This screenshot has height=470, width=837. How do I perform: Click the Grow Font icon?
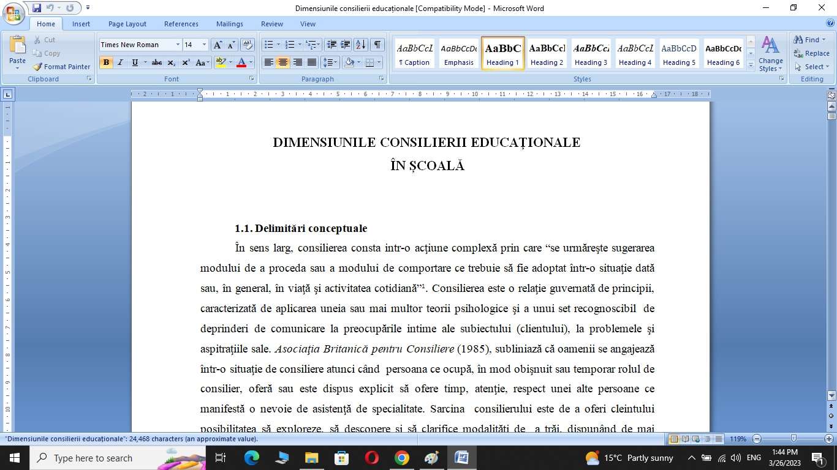click(218, 45)
